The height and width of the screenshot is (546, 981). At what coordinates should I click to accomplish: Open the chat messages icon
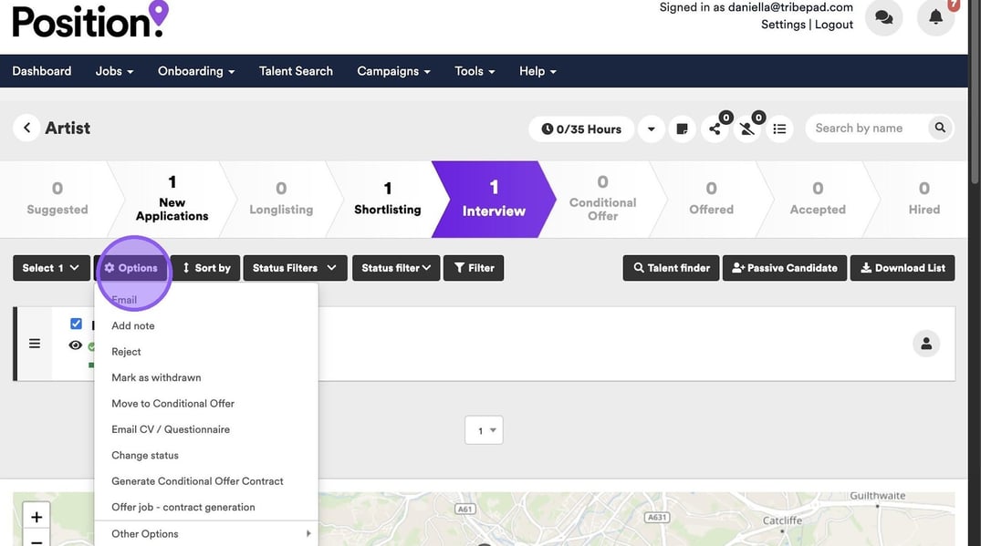[883, 17]
